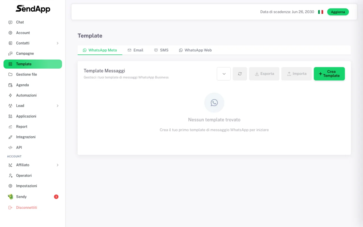Viewport: 363px width, 227px height.
Task: Click the large WhatsApp empty-state icon
Action: tap(214, 102)
